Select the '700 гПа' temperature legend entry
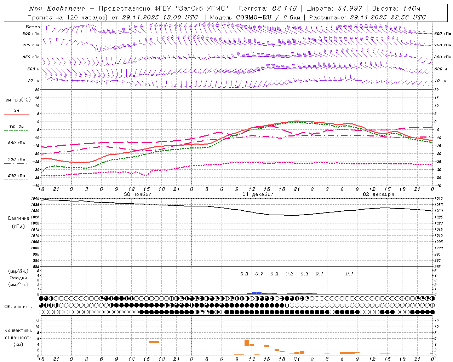The width and height of the screenshot is (453, 362). [17, 159]
